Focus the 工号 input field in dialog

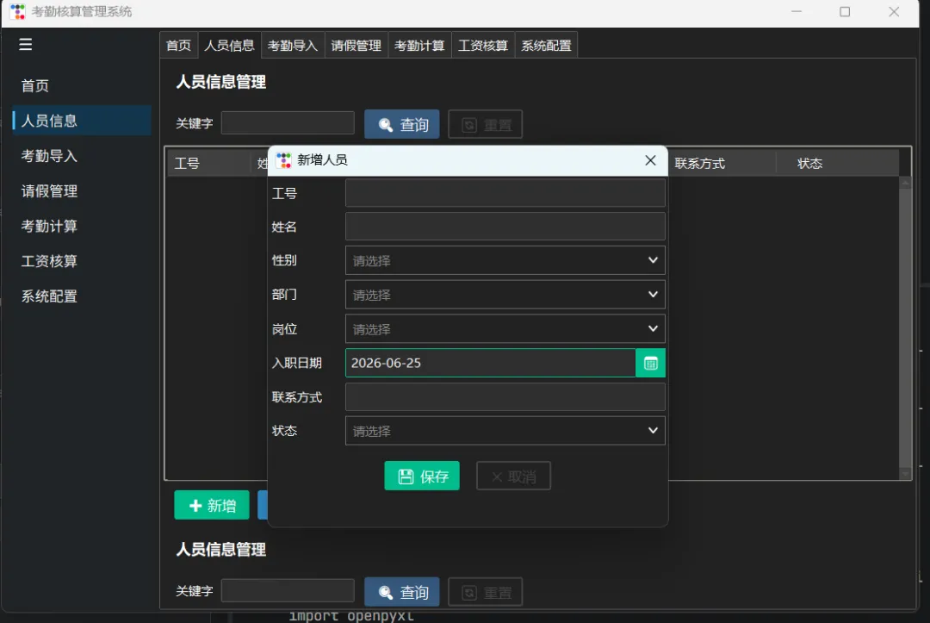[x=505, y=193]
